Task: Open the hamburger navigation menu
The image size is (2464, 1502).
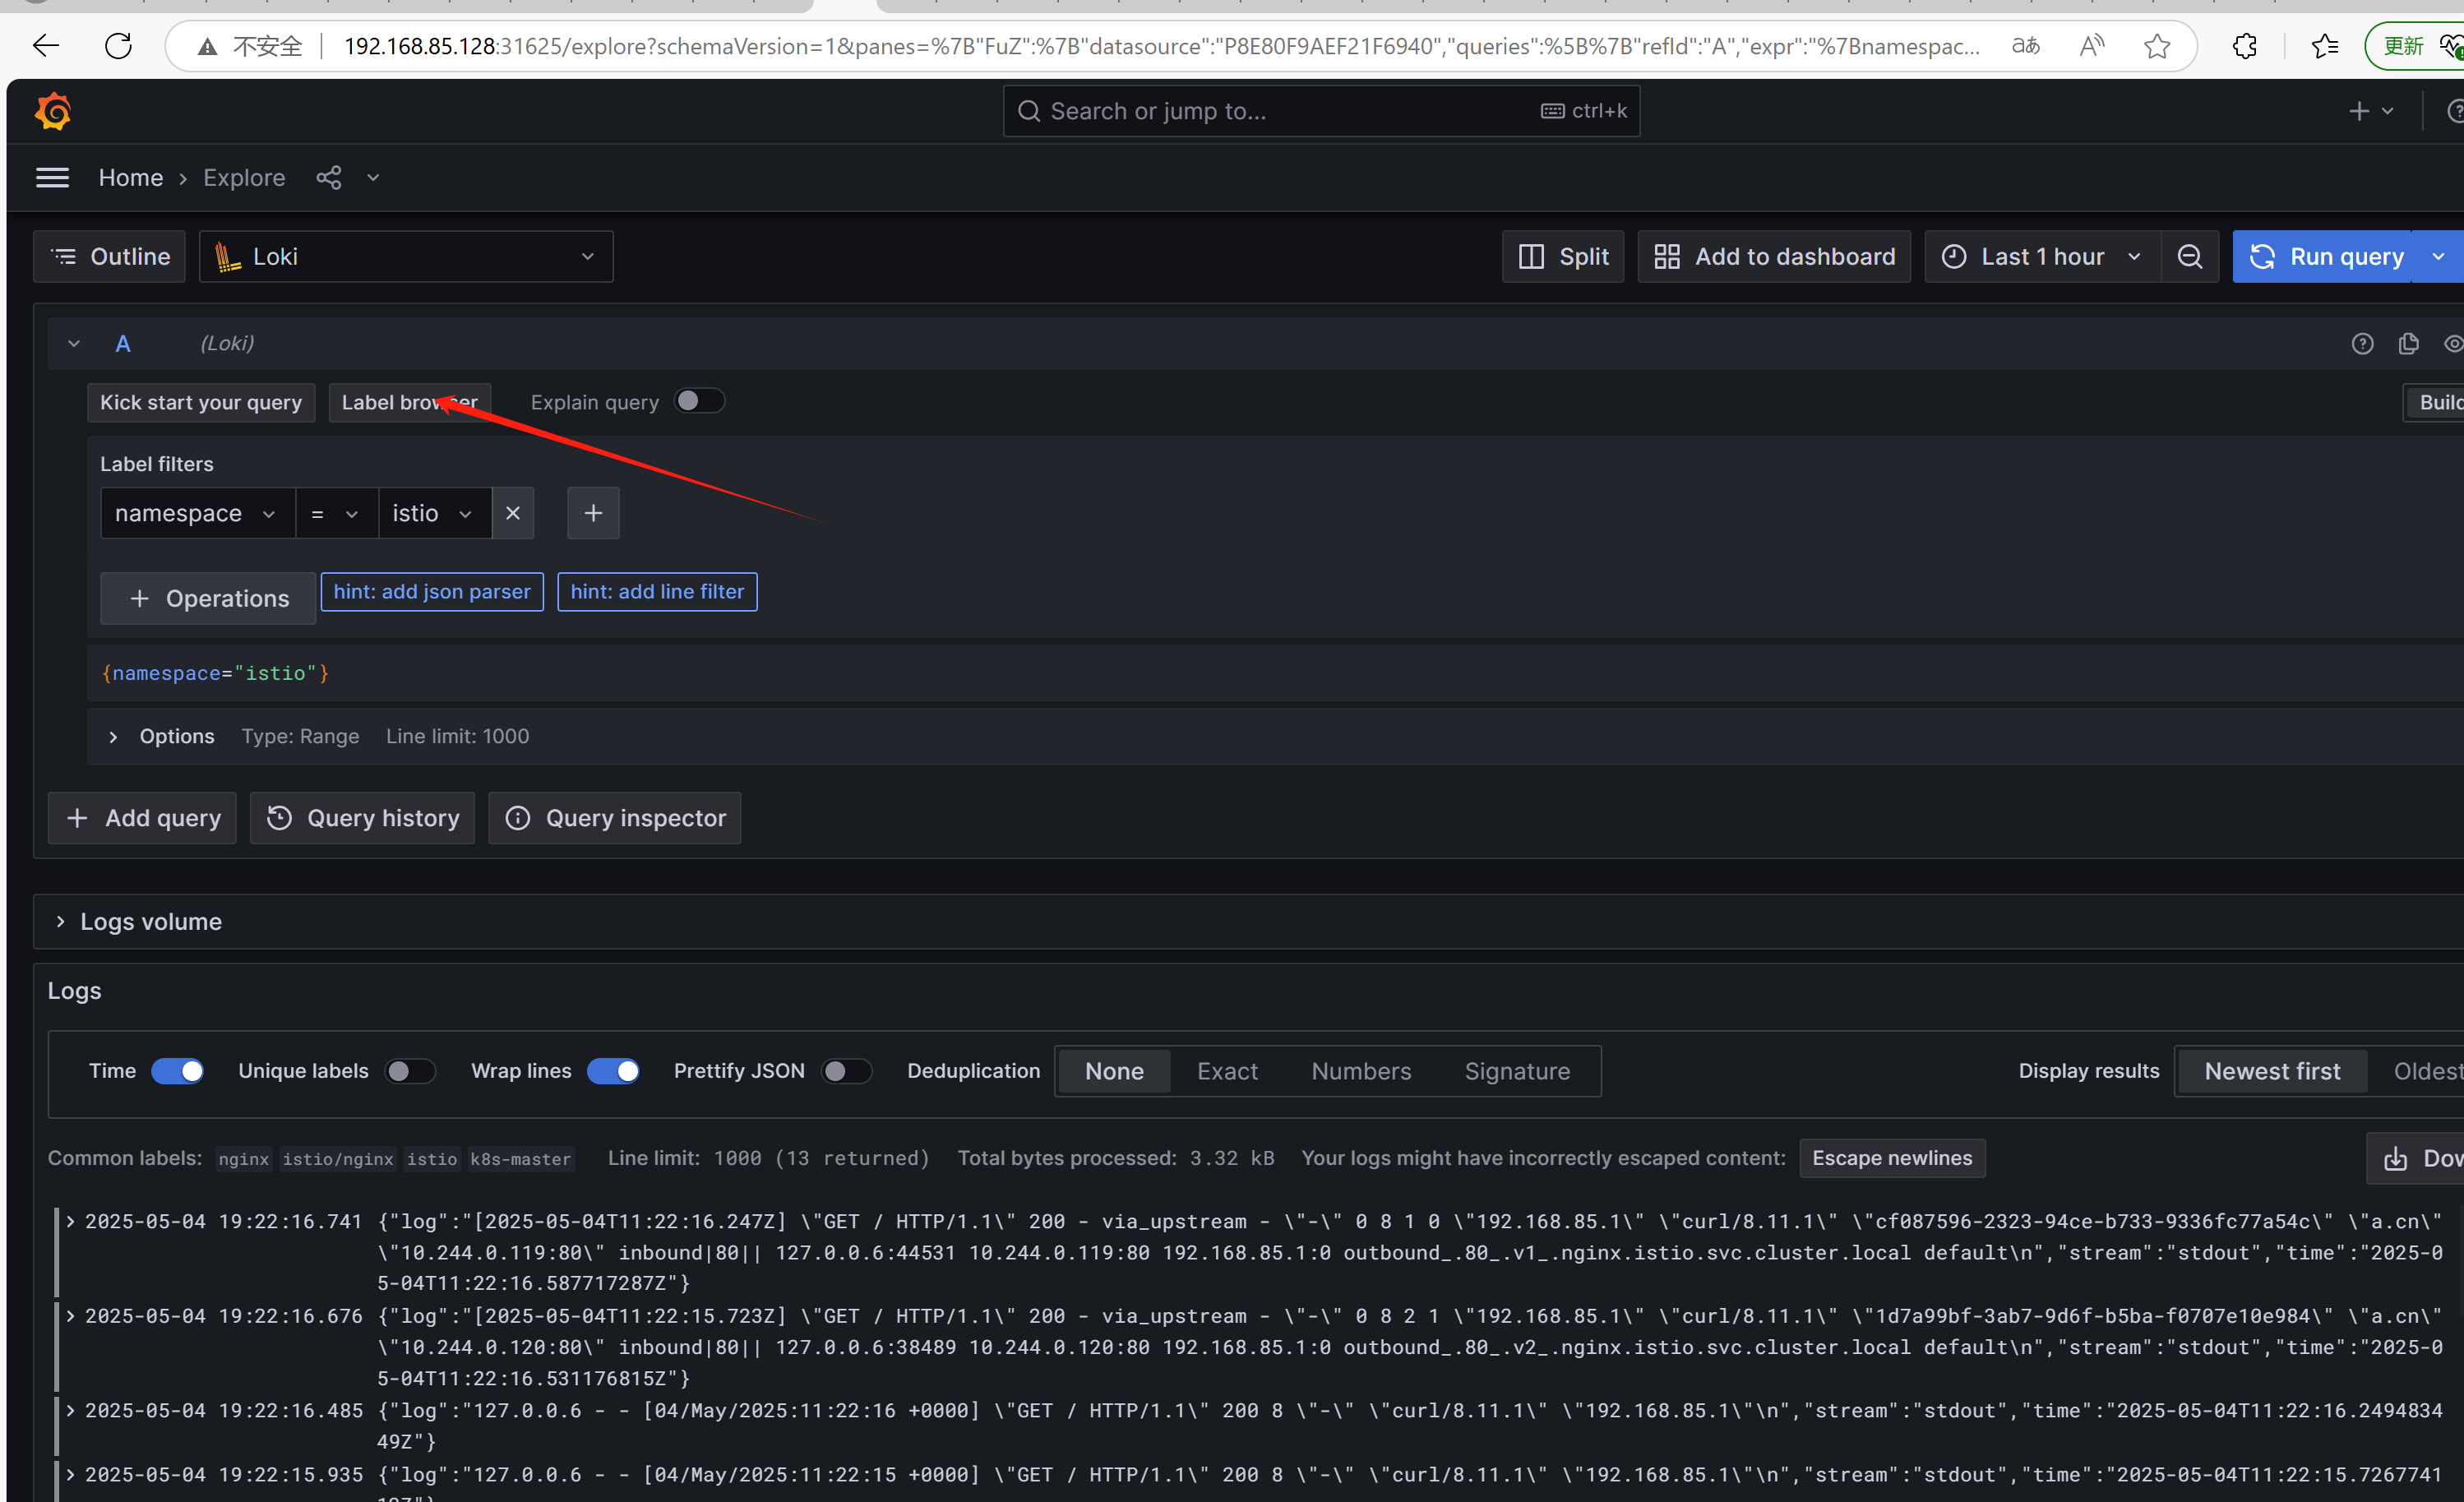Action: tap(52, 178)
